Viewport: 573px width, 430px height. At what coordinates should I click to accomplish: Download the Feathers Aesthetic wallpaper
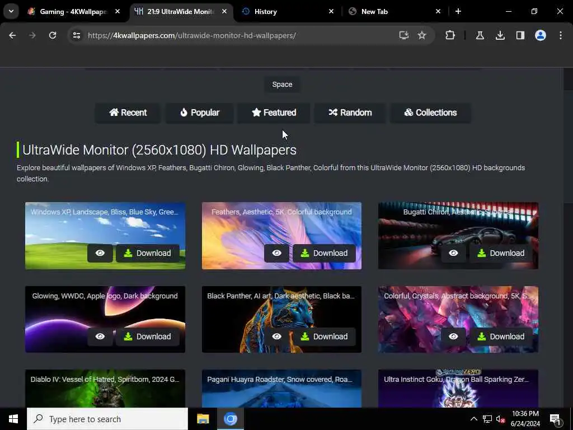click(x=324, y=253)
